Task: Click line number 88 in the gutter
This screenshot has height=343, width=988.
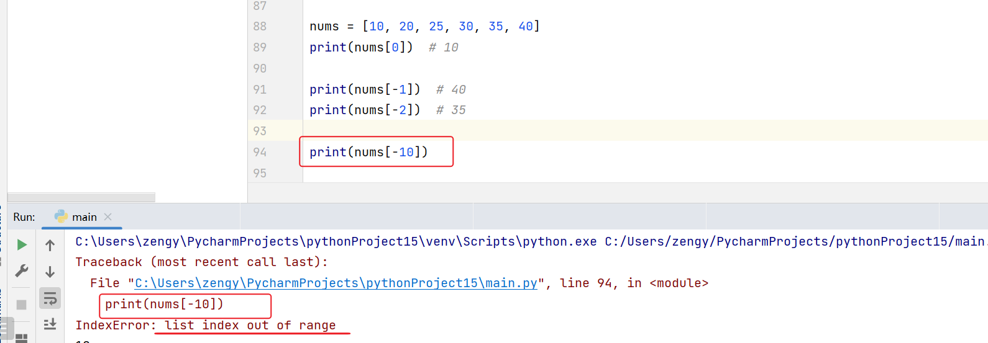Action: click(260, 26)
